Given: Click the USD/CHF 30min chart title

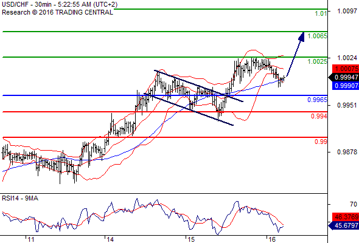Looking at the screenshot, I should coord(60,4).
